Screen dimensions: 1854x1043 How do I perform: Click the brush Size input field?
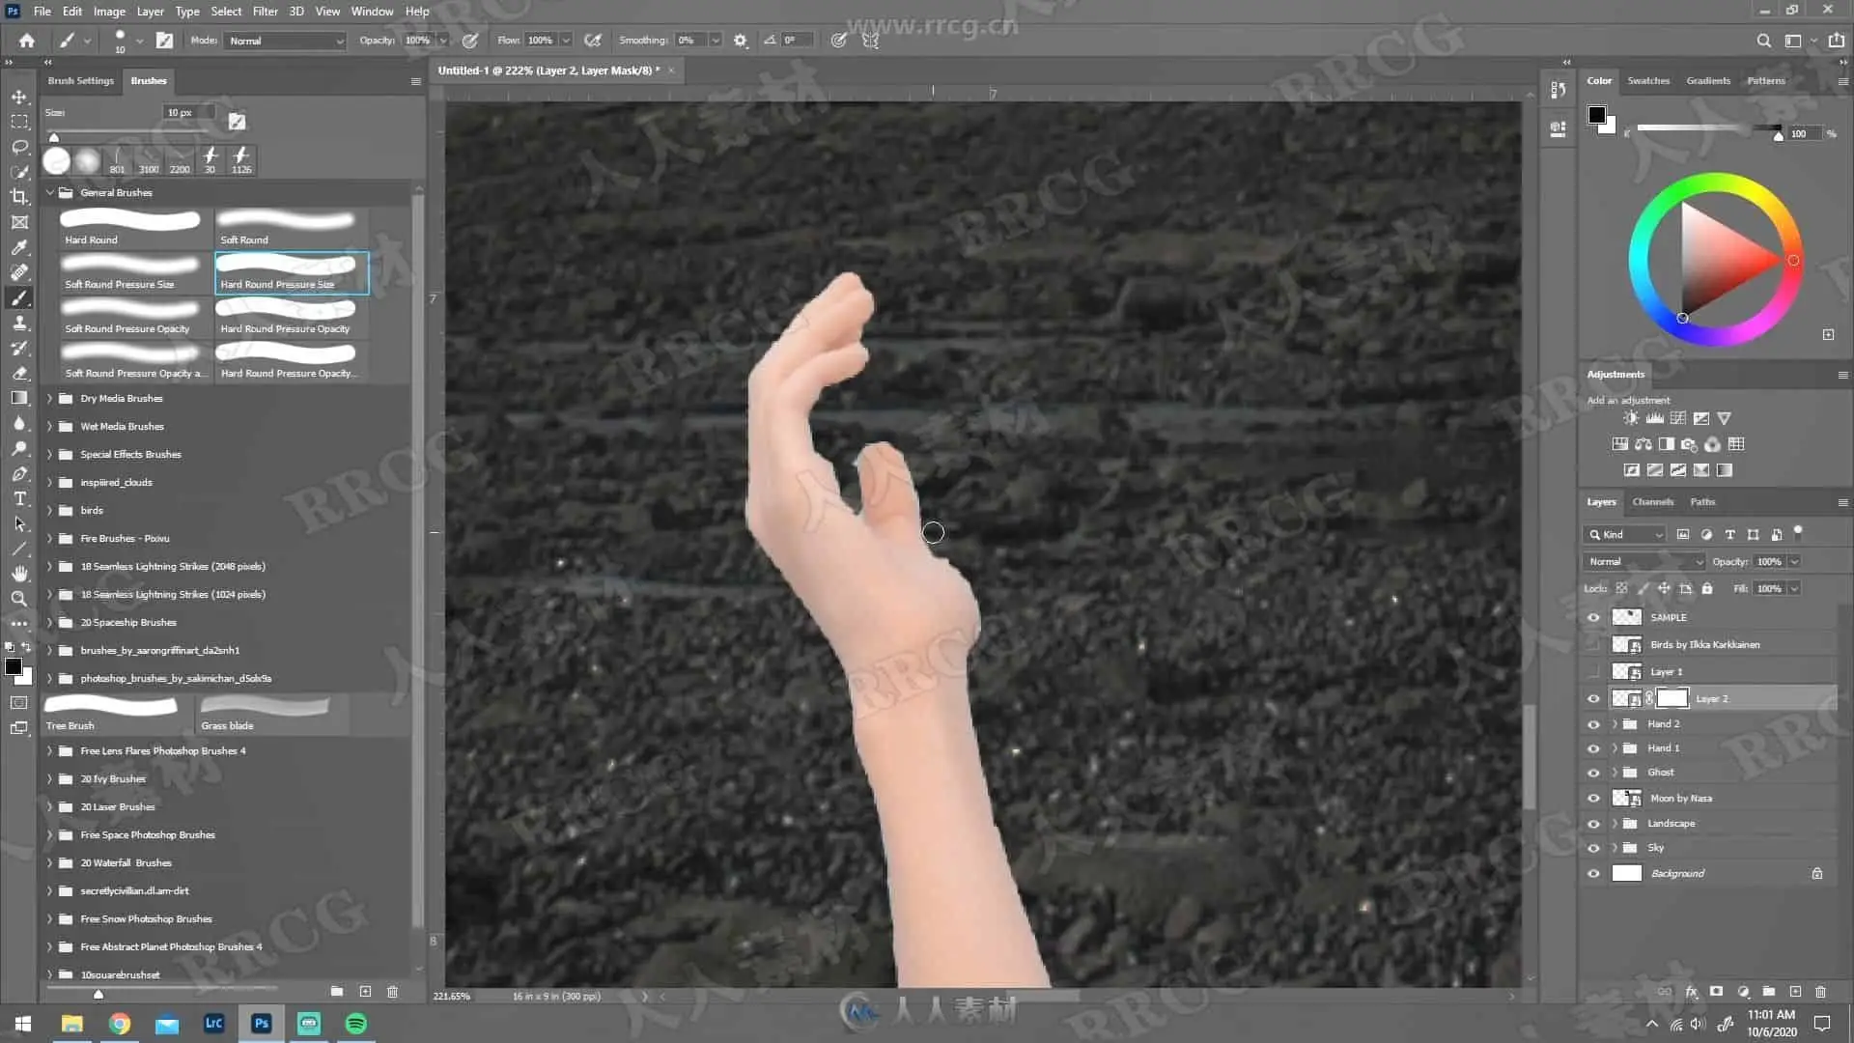coord(189,112)
